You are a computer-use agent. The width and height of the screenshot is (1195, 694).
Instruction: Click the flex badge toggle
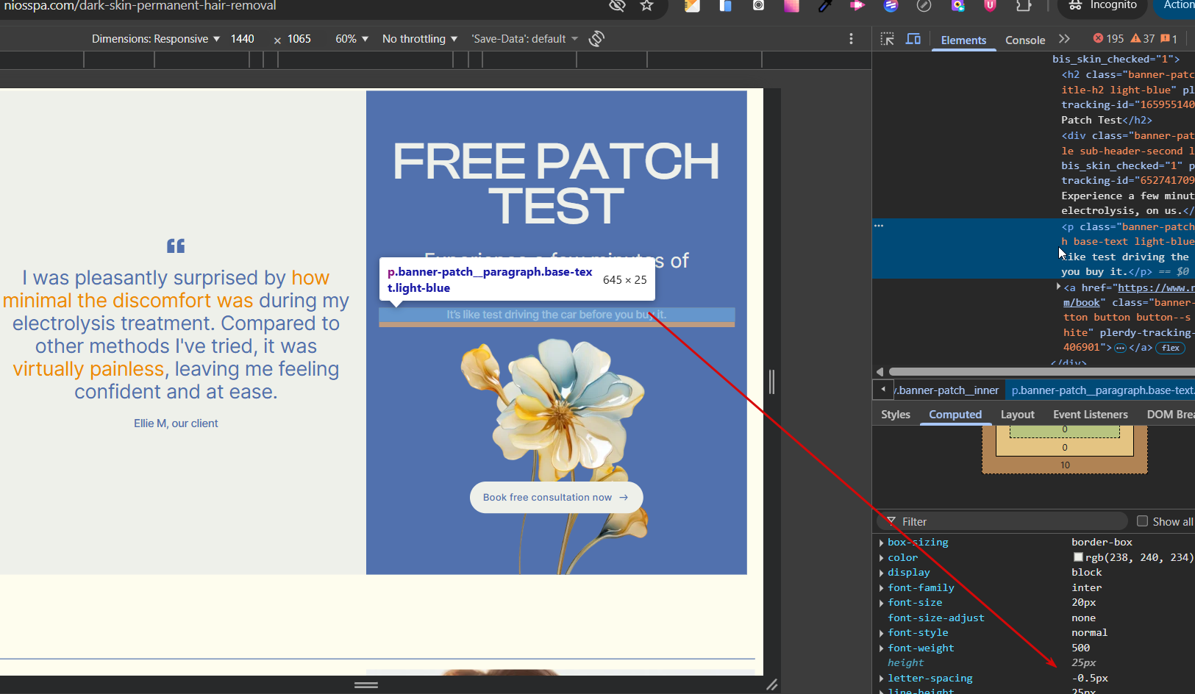(x=1170, y=348)
